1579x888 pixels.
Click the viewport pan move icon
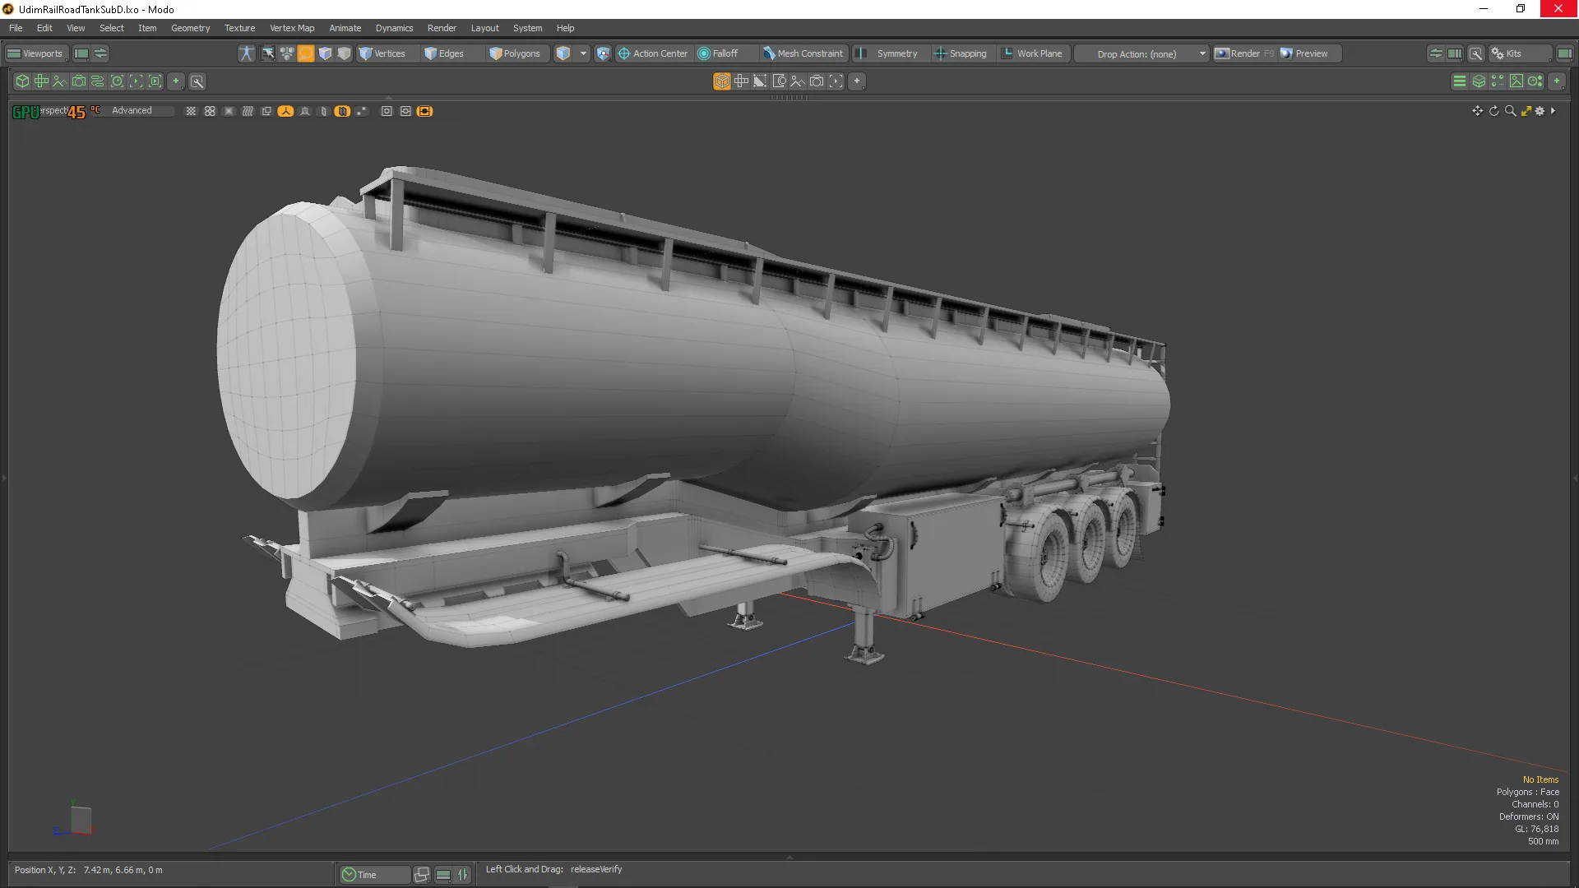point(1478,111)
